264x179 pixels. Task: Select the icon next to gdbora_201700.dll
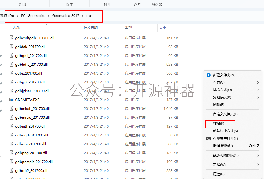coord(12,144)
